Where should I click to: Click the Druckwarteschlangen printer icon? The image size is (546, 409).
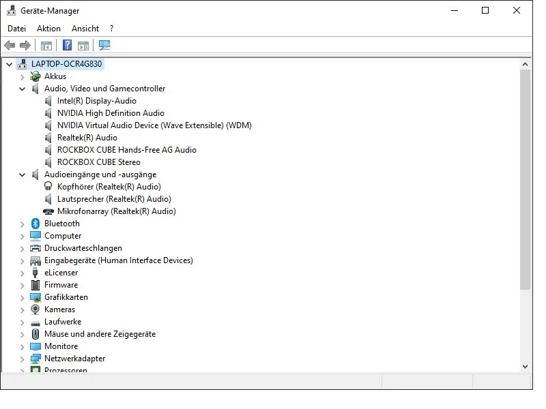[x=35, y=248]
